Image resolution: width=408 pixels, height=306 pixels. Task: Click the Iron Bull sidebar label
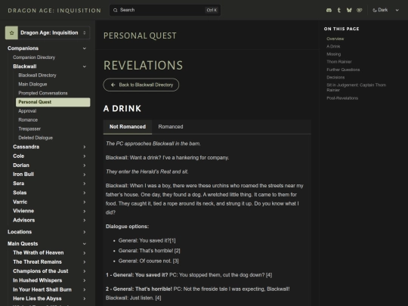[23, 175]
